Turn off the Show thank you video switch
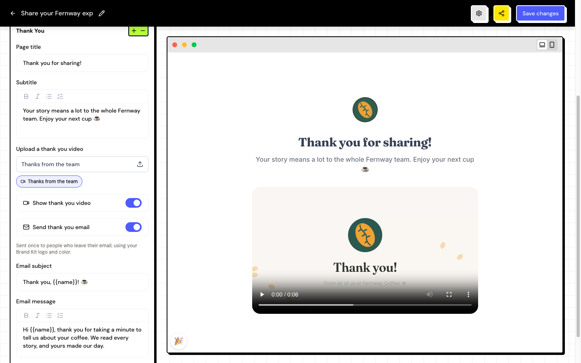Viewport: 581px width, 363px height. [134, 203]
